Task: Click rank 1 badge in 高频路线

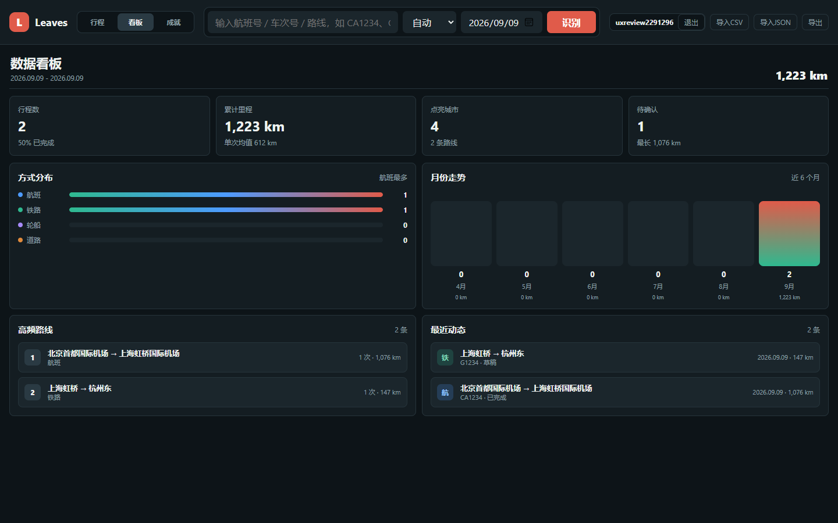Action: coord(33,357)
